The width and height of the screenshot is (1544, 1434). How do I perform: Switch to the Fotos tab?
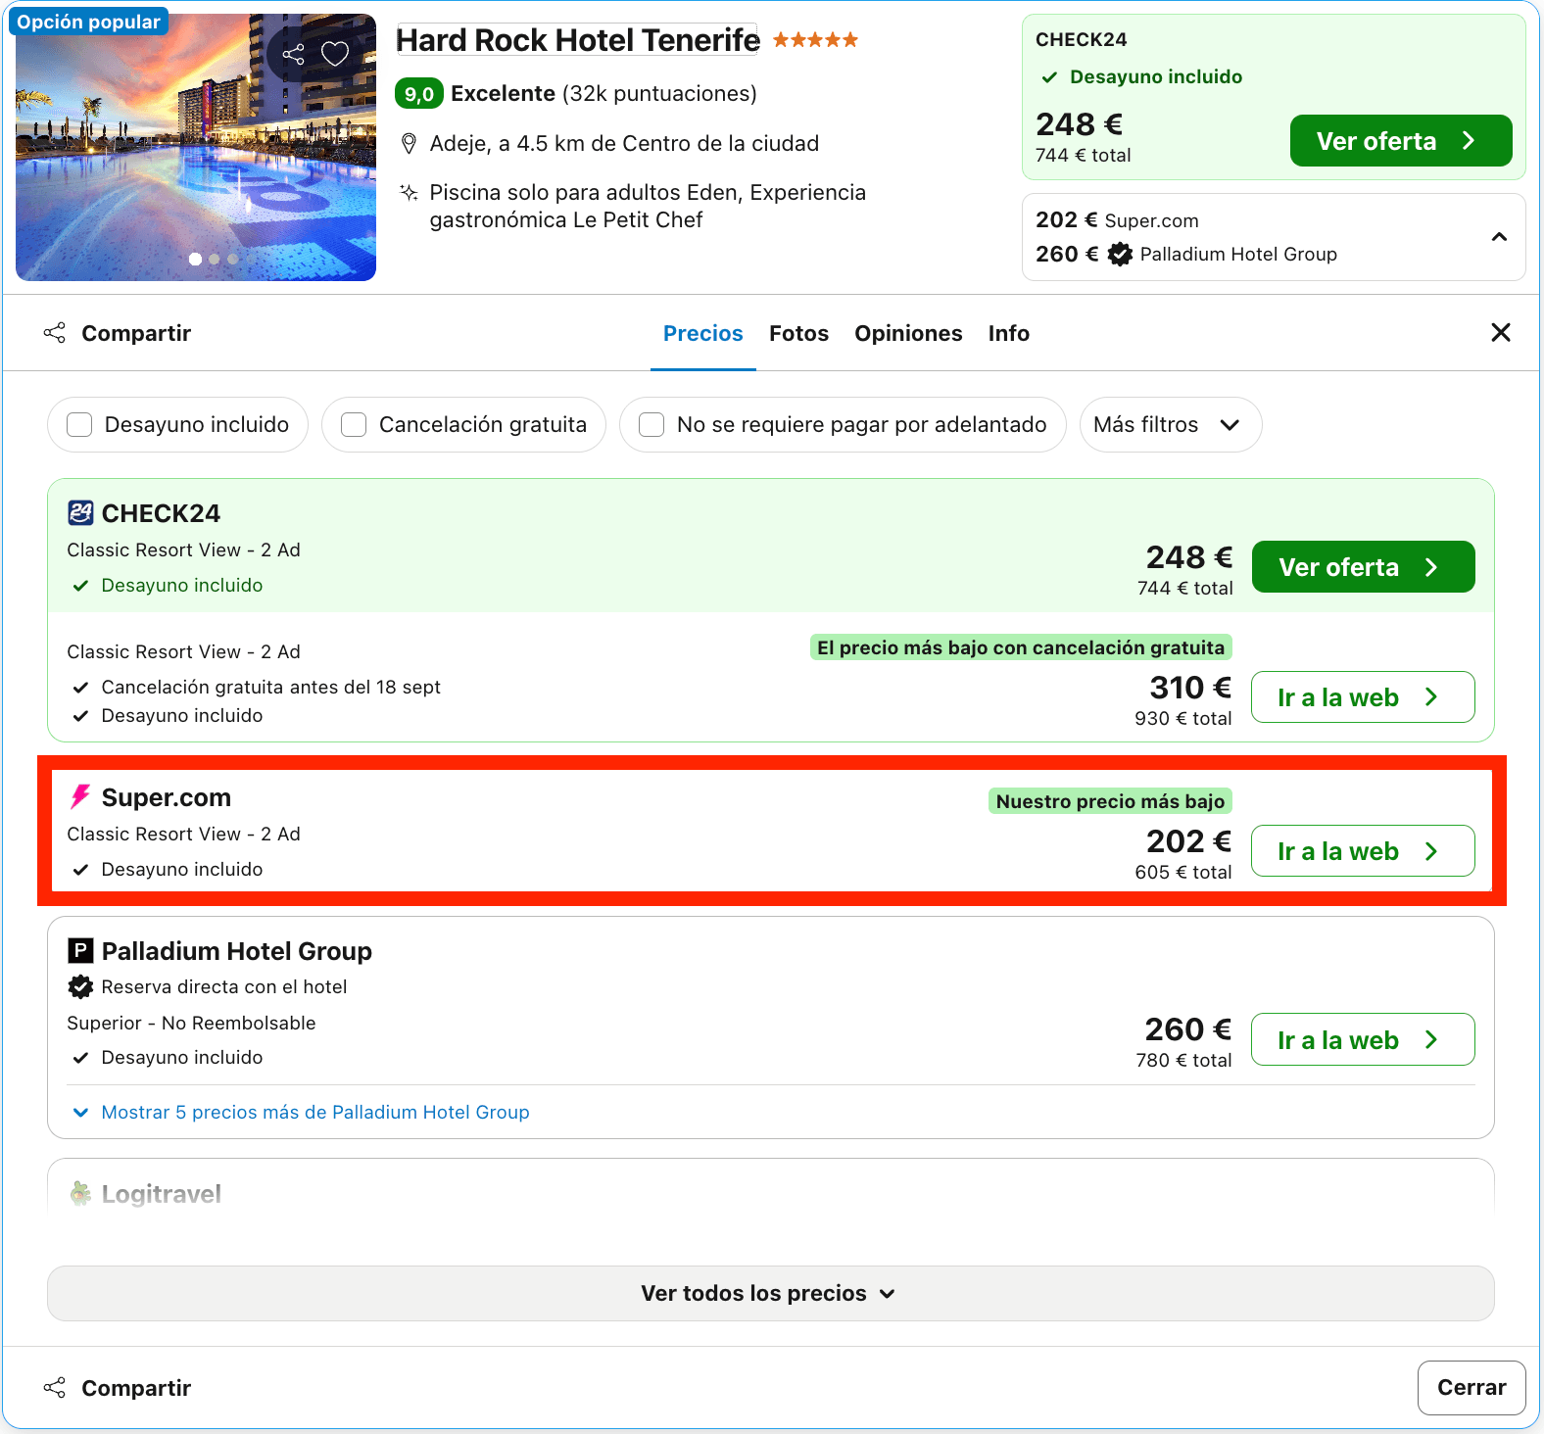(799, 333)
